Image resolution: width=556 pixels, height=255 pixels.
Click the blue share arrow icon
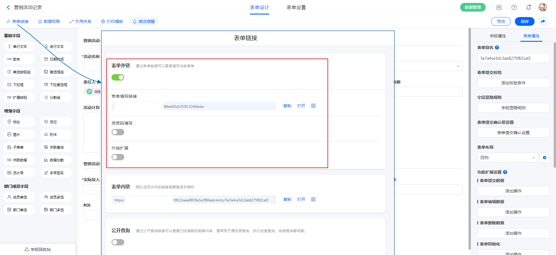(x=543, y=21)
